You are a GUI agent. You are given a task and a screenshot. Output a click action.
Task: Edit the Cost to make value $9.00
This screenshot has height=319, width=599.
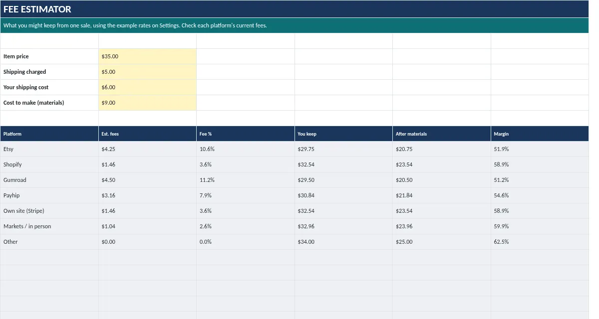click(x=147, y=103)
